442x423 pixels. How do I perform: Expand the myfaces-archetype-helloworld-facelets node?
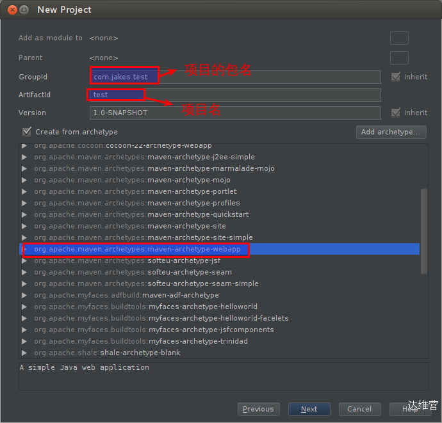(x=24, y=318)
